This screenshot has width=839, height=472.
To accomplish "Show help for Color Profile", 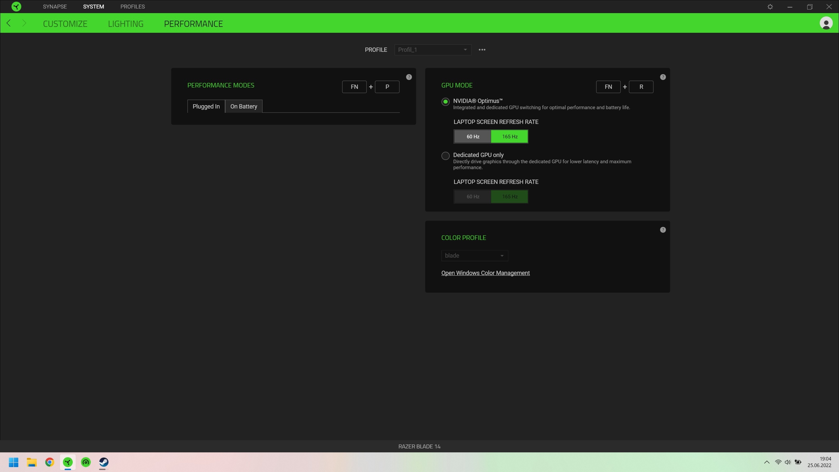I will coord(663,230).
